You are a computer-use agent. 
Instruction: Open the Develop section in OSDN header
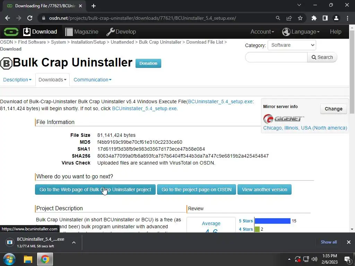121,32
